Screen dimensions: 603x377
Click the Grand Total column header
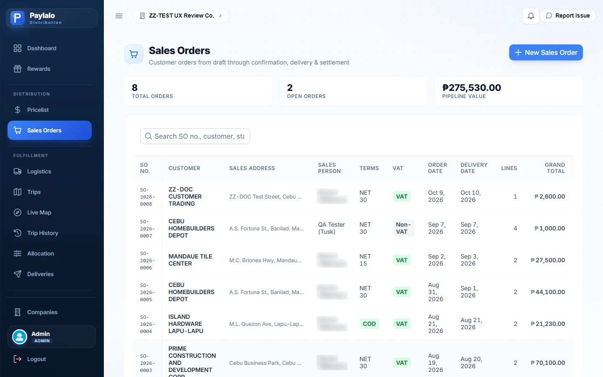click(x=554, y=168)
